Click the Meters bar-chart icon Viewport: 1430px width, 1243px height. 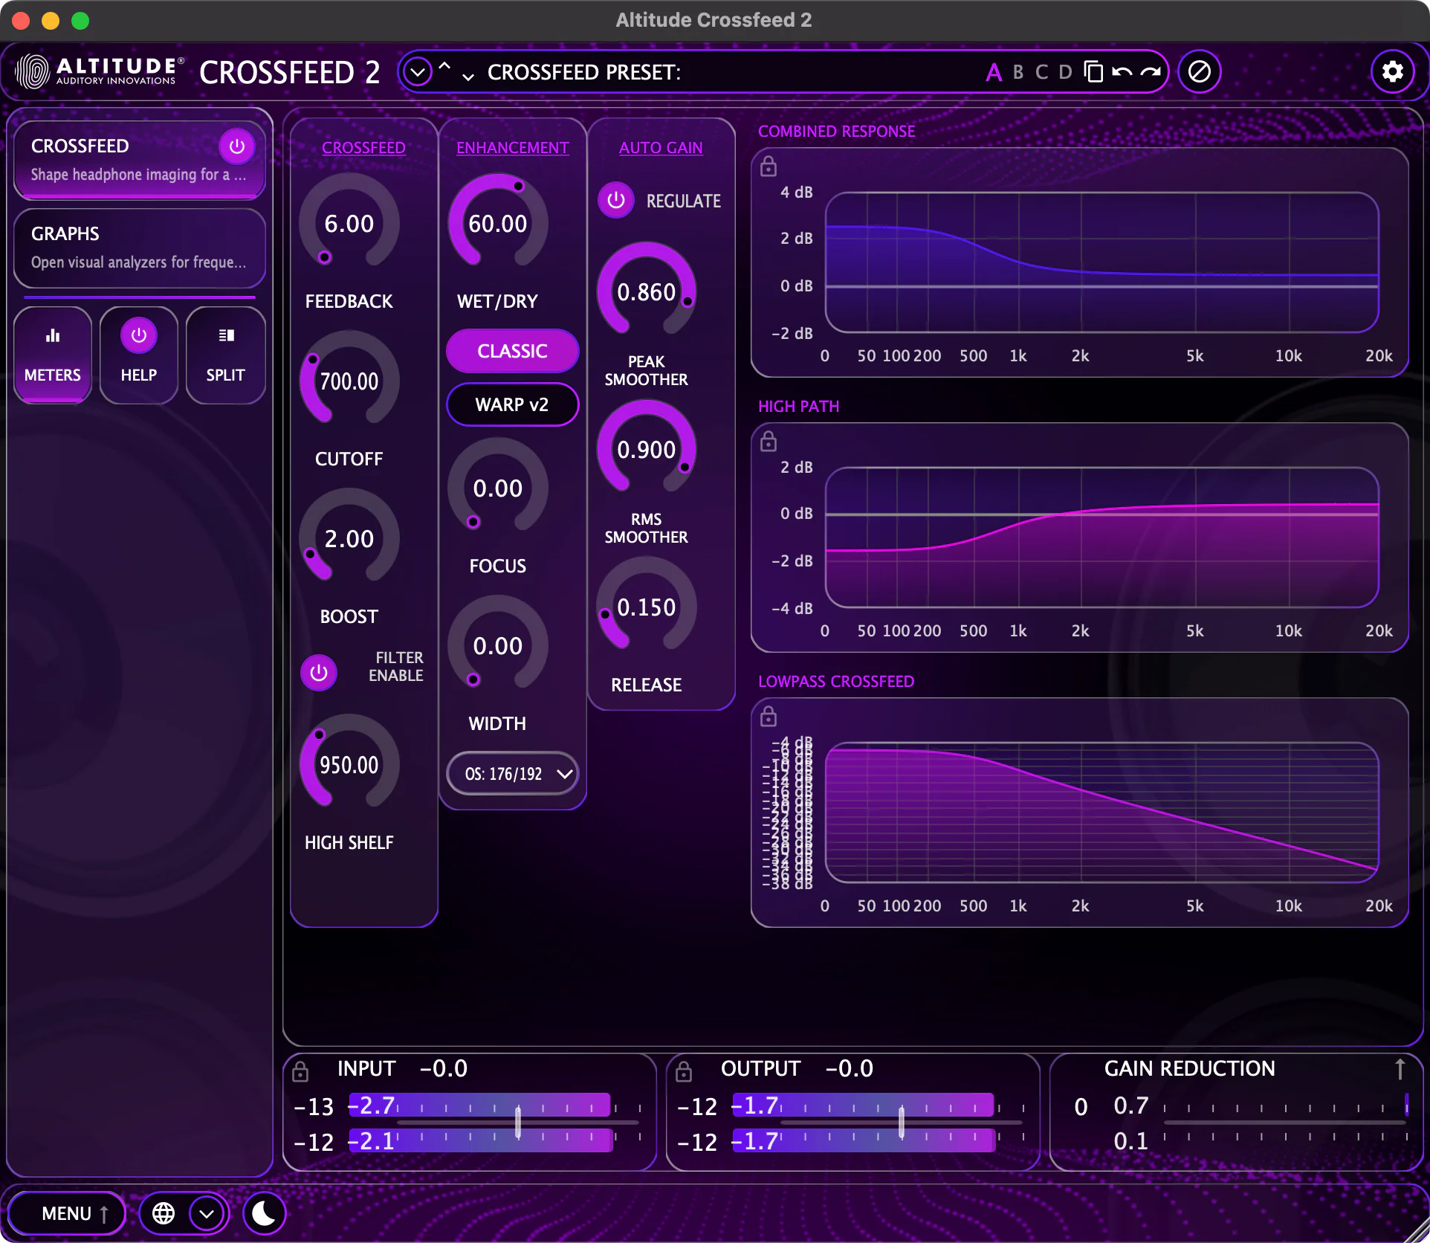53,336
